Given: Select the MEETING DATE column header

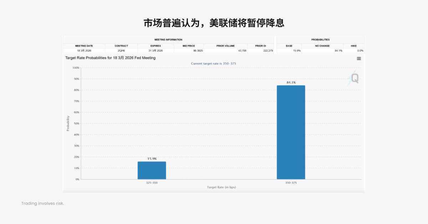Looking at the screenshot, I should 84,46.
